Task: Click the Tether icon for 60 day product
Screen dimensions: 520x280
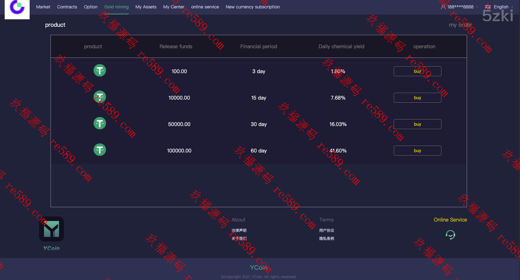Action: [100, 150]
